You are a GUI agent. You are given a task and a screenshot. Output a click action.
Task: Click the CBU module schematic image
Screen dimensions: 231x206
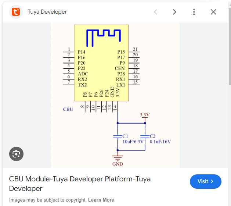[115, 95]
